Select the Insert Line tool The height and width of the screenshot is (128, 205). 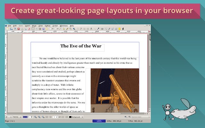60,29
